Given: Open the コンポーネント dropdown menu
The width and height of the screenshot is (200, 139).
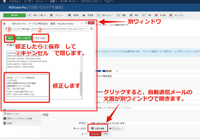Looking at the screenshot, I should (x=69, y=1).
